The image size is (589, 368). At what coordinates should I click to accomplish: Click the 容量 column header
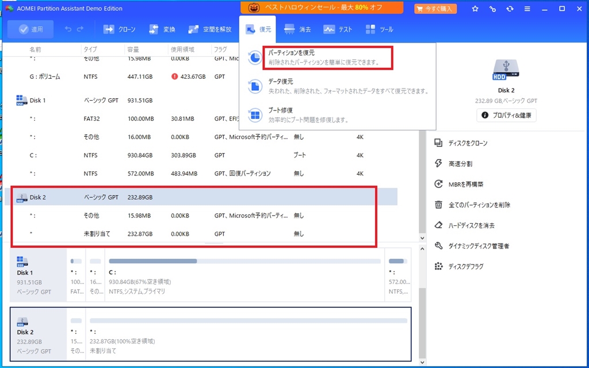(133, 49)
